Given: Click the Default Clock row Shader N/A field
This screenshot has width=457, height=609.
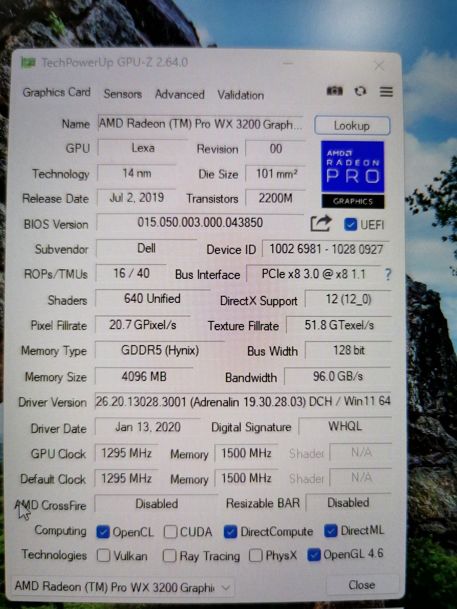Looking at the screenshot, I should pyautogui.click(x=361, y=477).
